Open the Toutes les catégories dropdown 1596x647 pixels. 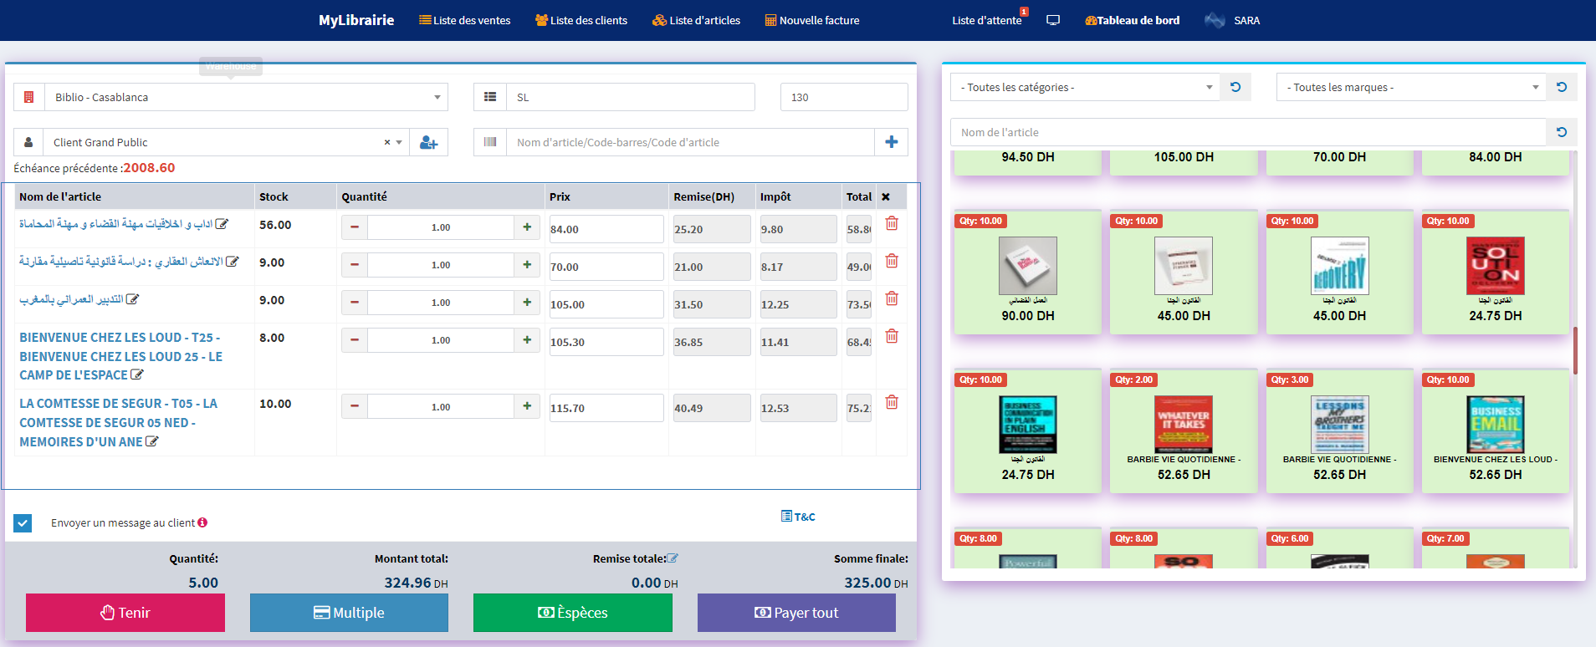1086,87
